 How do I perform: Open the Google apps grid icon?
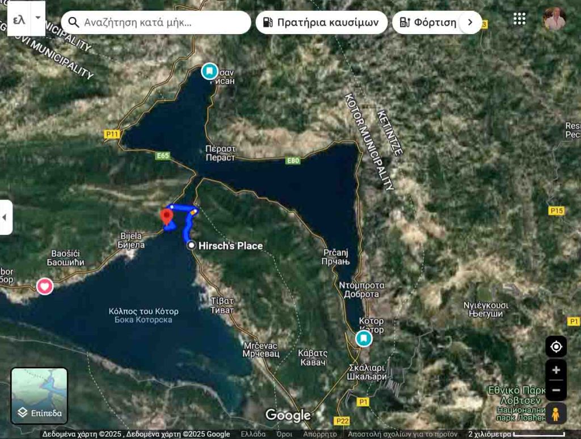click(x=519, y=19)
